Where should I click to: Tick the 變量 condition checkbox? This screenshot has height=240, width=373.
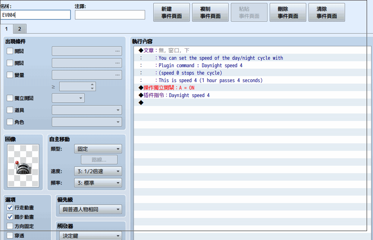[10, 75]
